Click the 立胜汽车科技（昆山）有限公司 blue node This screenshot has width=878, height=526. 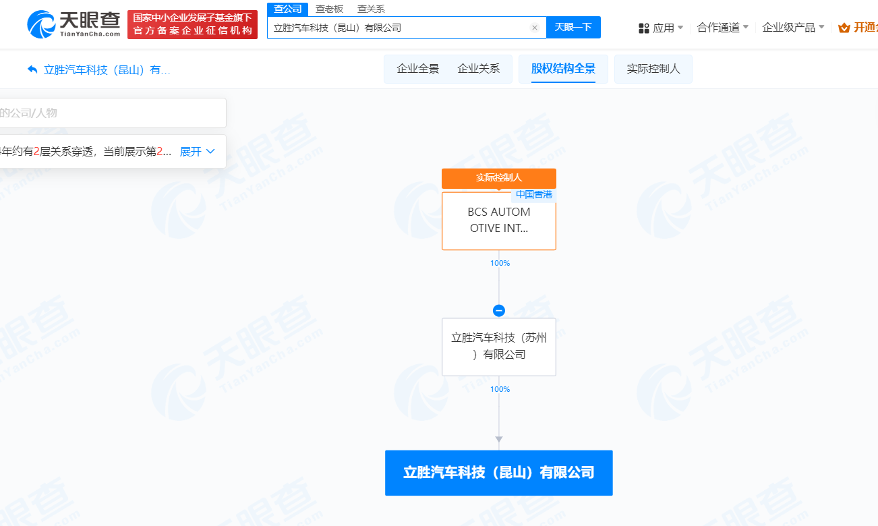[499, 473]
